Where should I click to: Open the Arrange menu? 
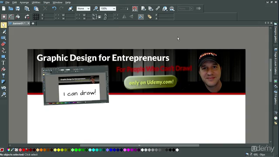click(x=24, y=3)
